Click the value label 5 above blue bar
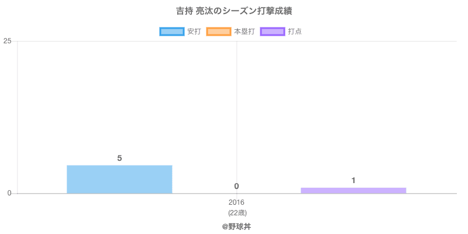Viewport: 468px width, 234px height. (119, 159)
